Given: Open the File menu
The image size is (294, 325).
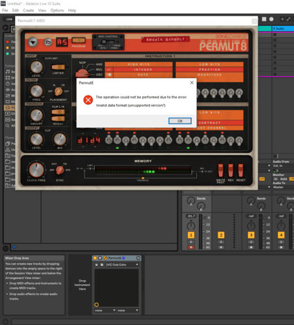Looking at the screenshot, I should click(5, 10).
